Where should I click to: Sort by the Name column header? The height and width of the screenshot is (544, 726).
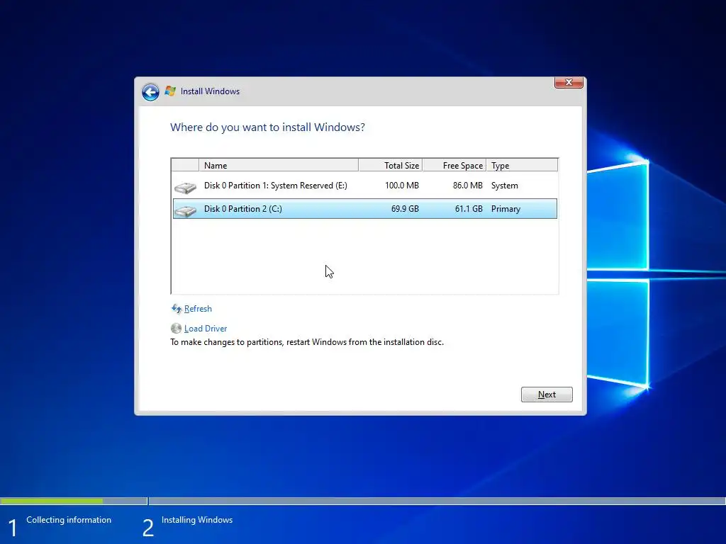click(278, 165)
